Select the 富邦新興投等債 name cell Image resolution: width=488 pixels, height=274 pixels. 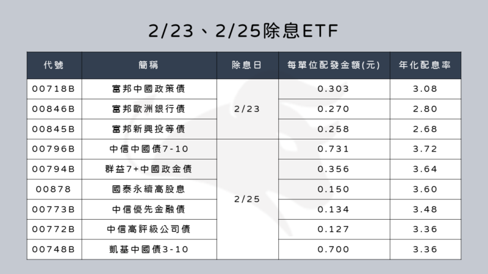click(x=149, y=129)
